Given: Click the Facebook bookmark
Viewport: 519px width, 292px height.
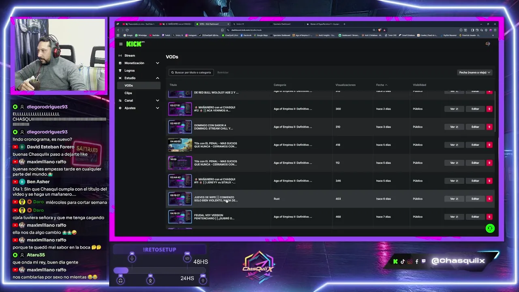Looking at the screenshot, I should click(x=245, y=35).
